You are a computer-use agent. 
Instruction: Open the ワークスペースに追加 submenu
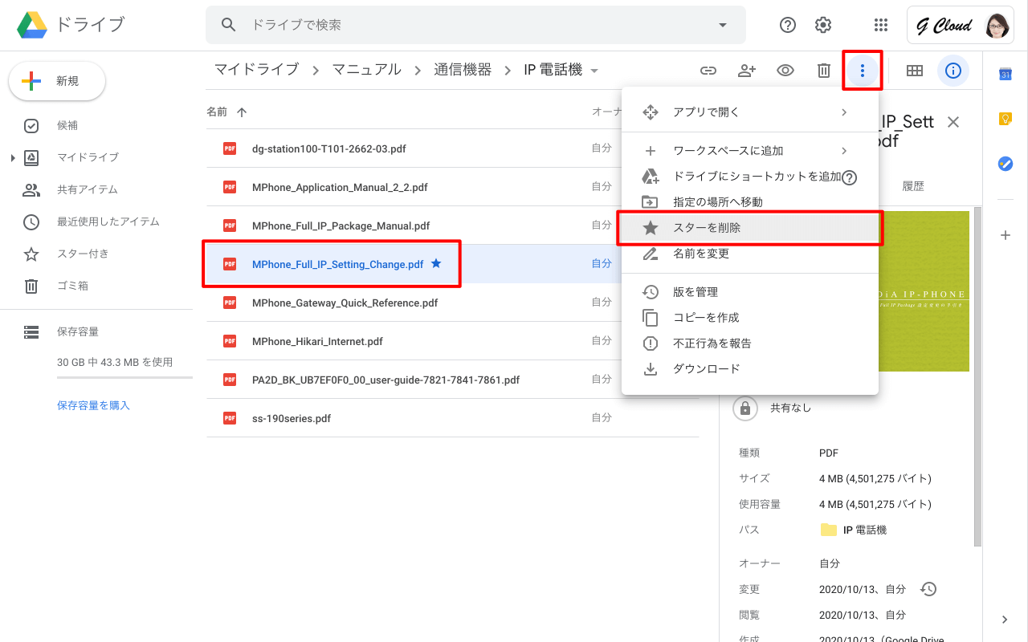tap(749, 151)
